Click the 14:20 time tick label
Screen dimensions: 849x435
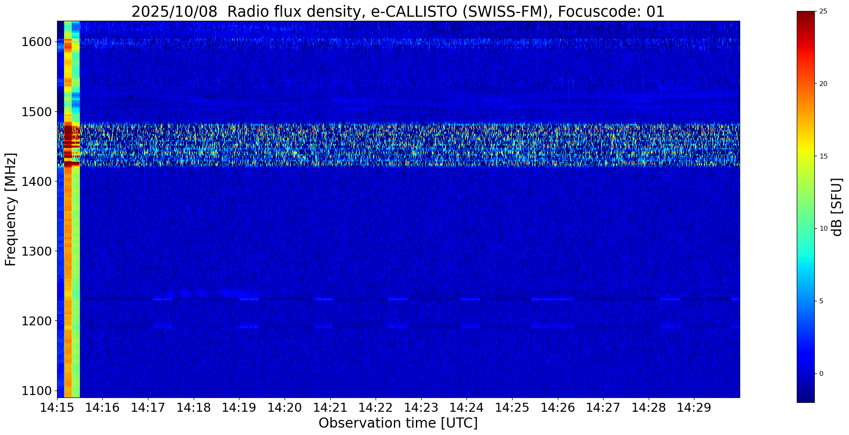[285, 407]
